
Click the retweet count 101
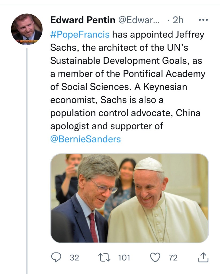click(124, 258)
